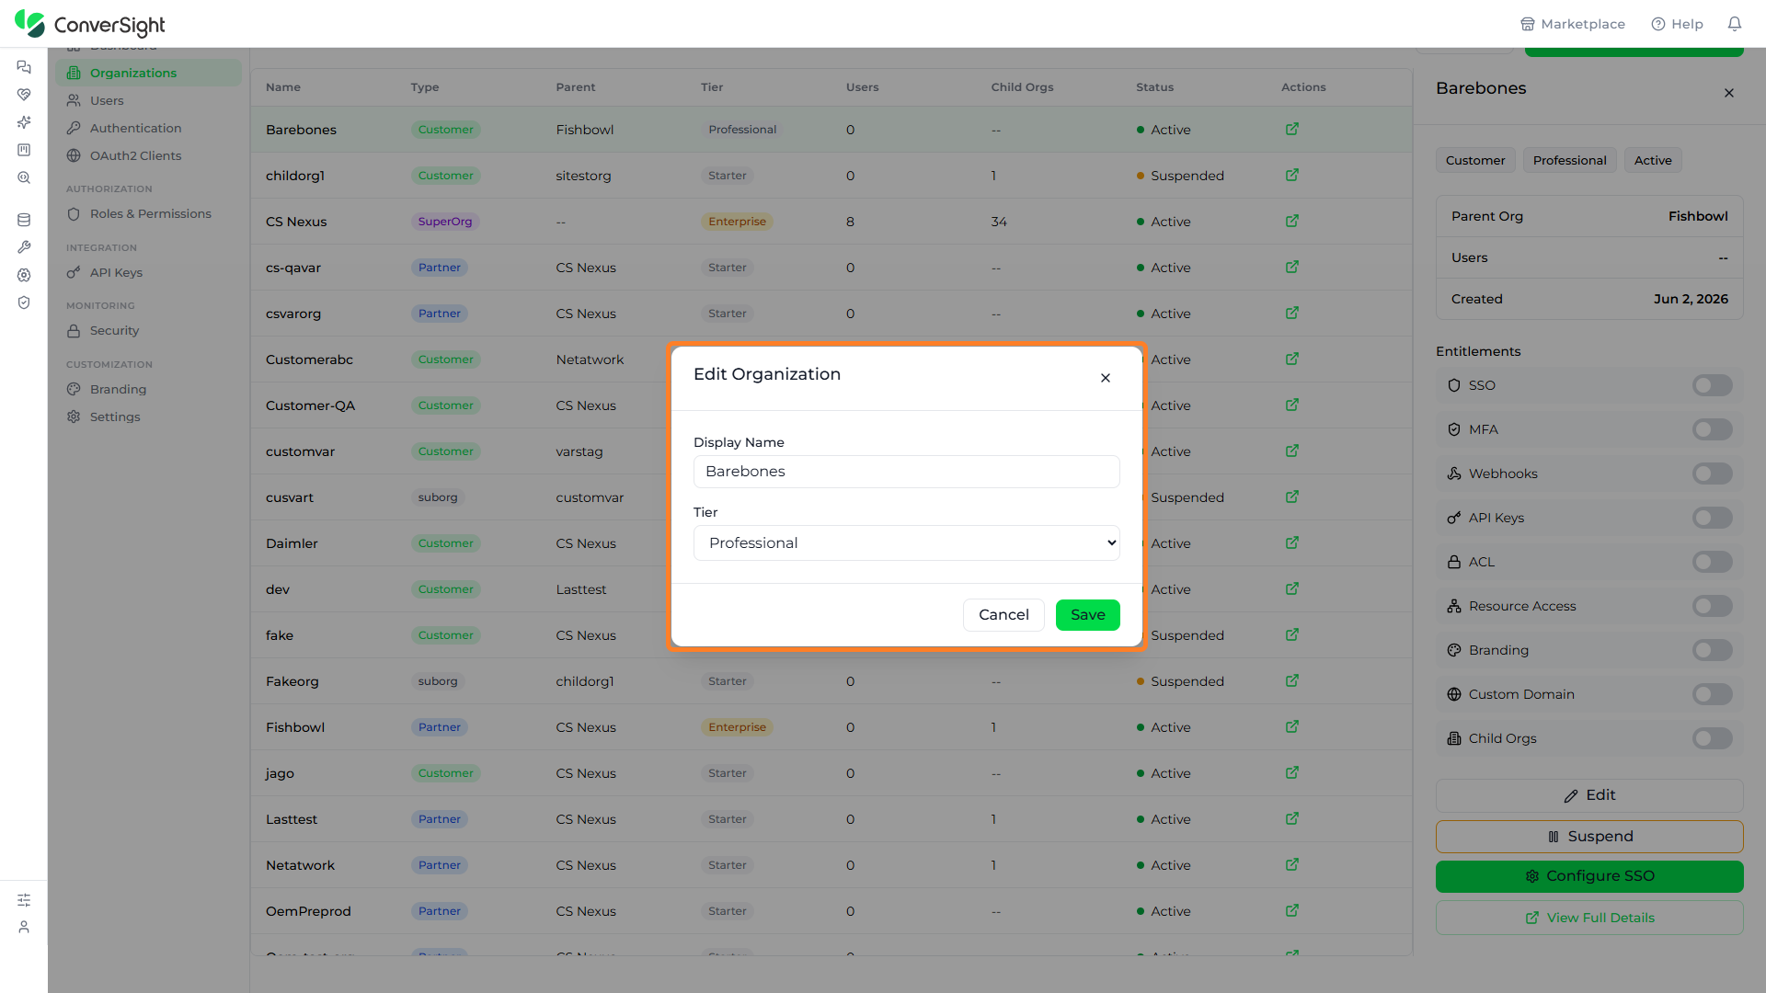Open external link icon for cs-qavar row

point(1291,267)
